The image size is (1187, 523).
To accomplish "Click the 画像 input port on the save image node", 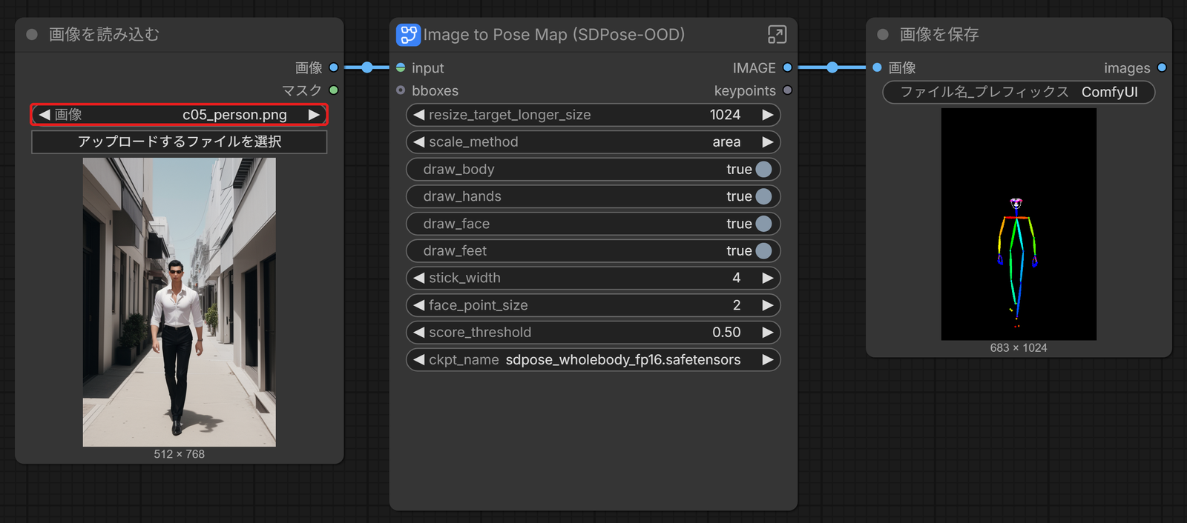I will [877, 67].
